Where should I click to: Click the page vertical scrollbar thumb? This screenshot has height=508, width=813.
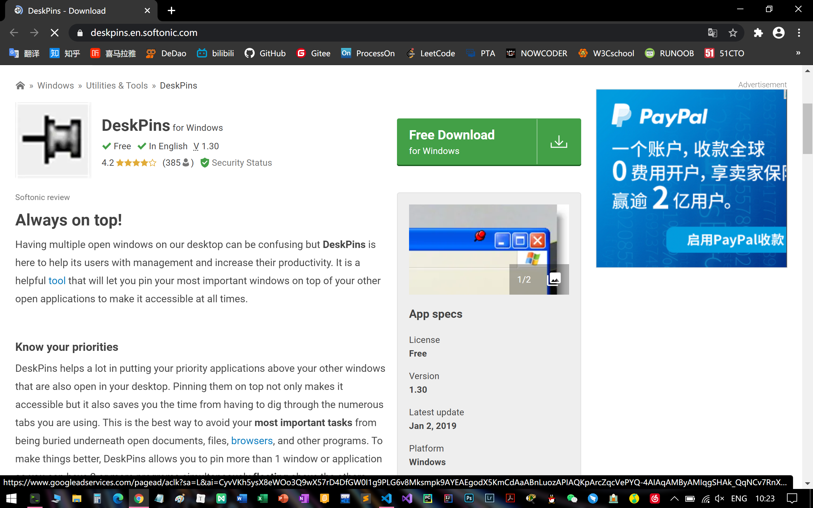pos(807,129)
